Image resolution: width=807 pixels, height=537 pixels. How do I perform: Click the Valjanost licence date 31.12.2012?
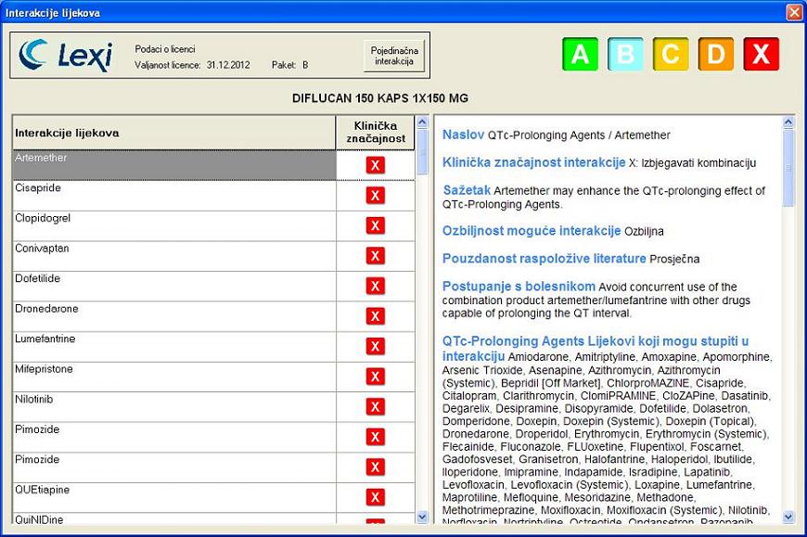click(x=228, y=65)
